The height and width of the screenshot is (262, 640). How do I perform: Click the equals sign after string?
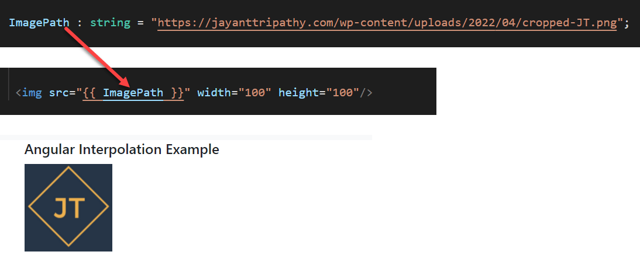click(x=141, y=23)
